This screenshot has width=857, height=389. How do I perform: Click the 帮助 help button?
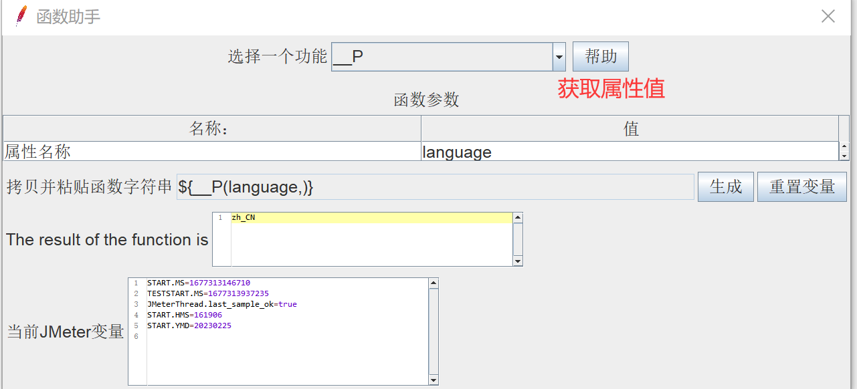[601, 57]
